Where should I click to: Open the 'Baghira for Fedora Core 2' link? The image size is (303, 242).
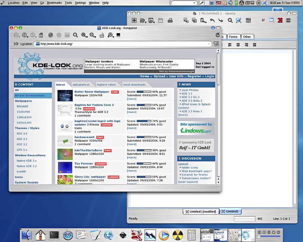94,105
